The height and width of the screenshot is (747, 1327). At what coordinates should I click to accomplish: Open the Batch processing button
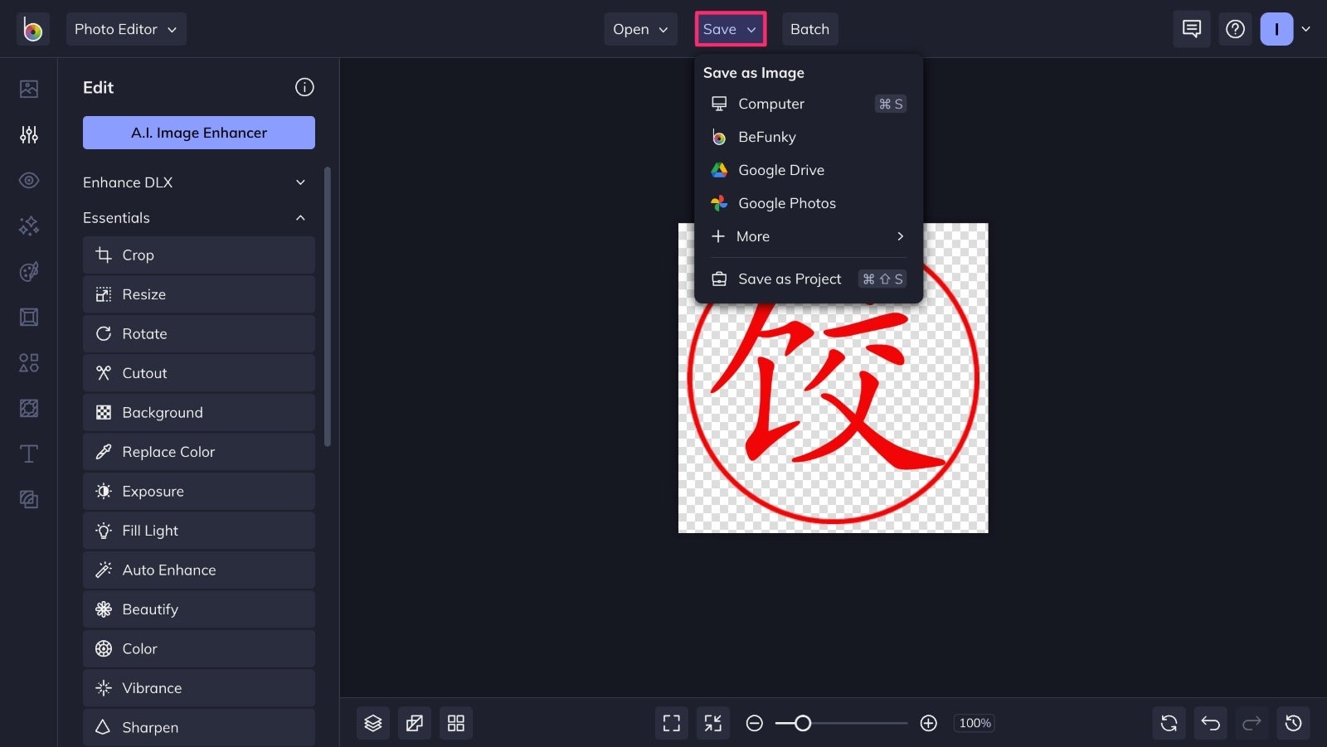pyautogui.click(x=809, y=29)
